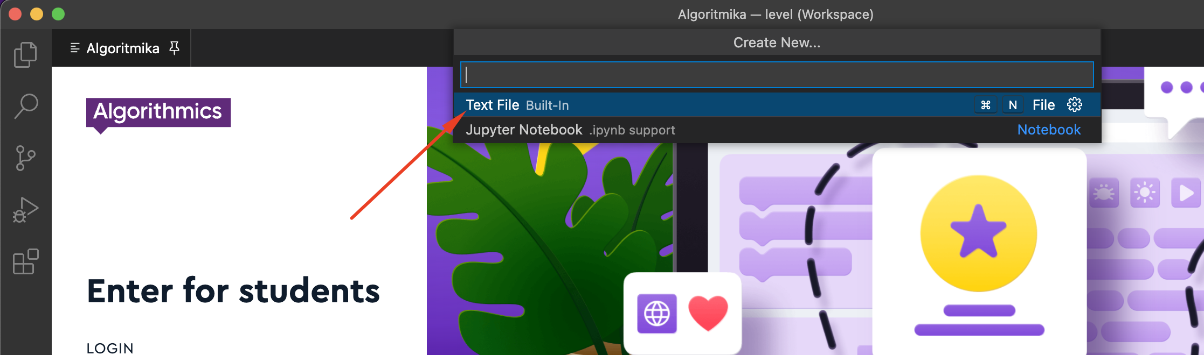This screenshot has width=1204, height=355.
Task: Open the Extensions view
Action: 25,262
